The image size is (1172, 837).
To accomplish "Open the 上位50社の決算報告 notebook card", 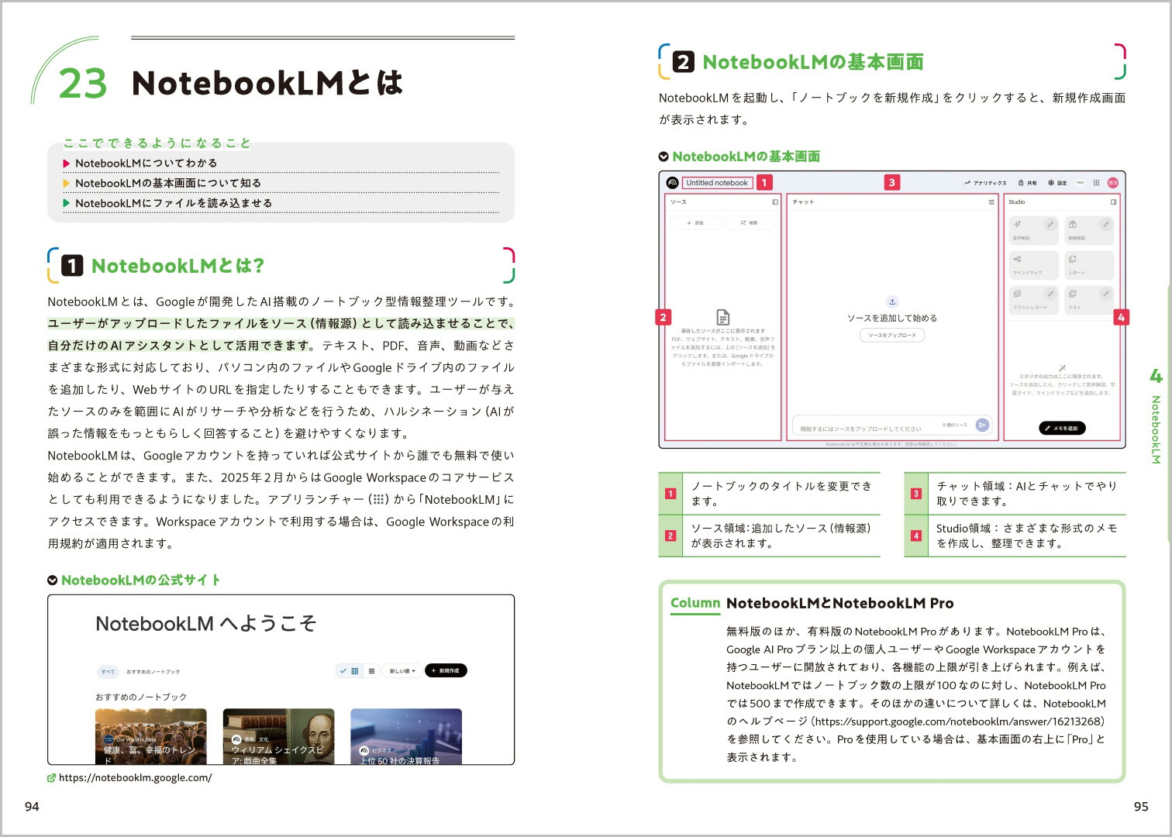I will (406, 736).
